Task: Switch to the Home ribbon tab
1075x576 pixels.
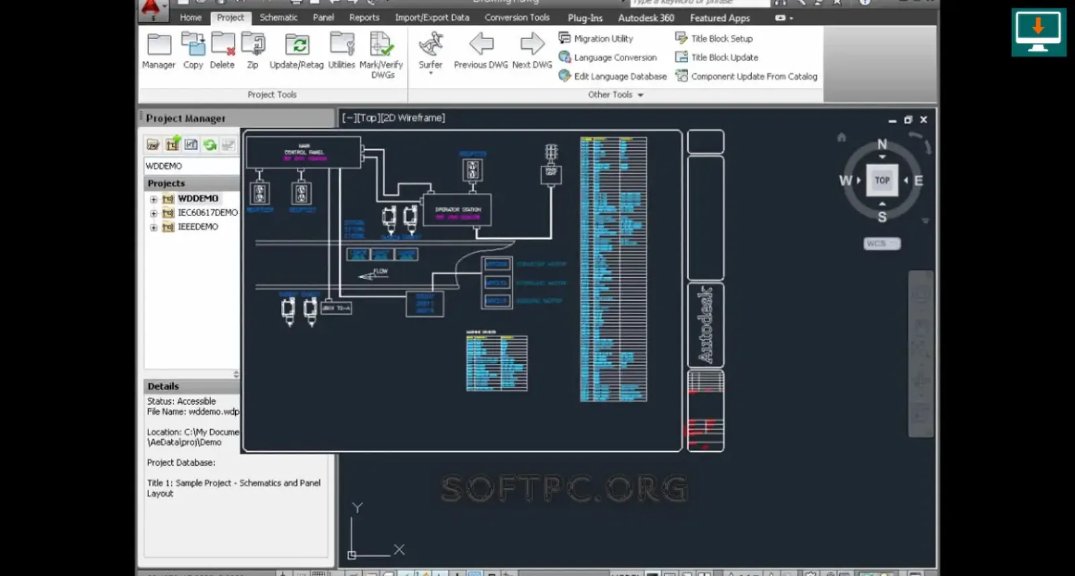Action: tap(190, 17)
